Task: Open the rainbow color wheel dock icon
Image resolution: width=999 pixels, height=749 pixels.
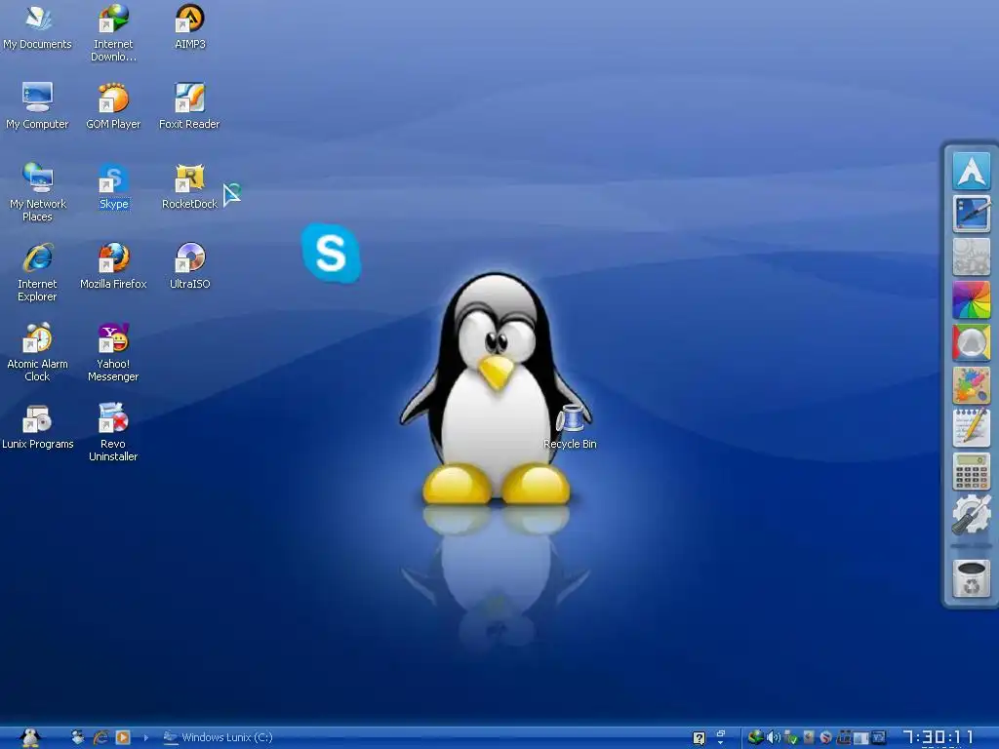Action: (971, 300)
